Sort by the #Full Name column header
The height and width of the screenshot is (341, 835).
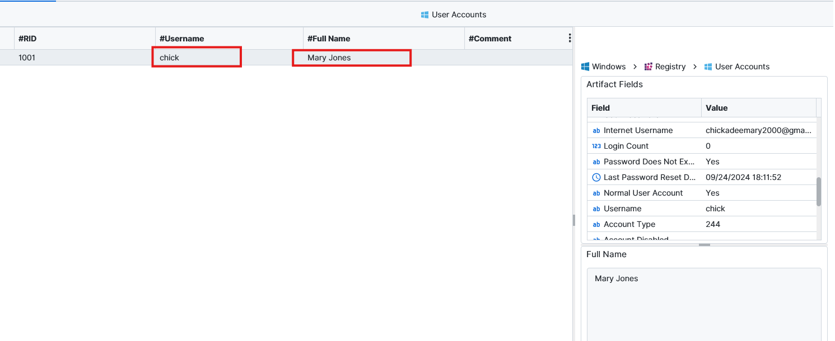point(329,39)
